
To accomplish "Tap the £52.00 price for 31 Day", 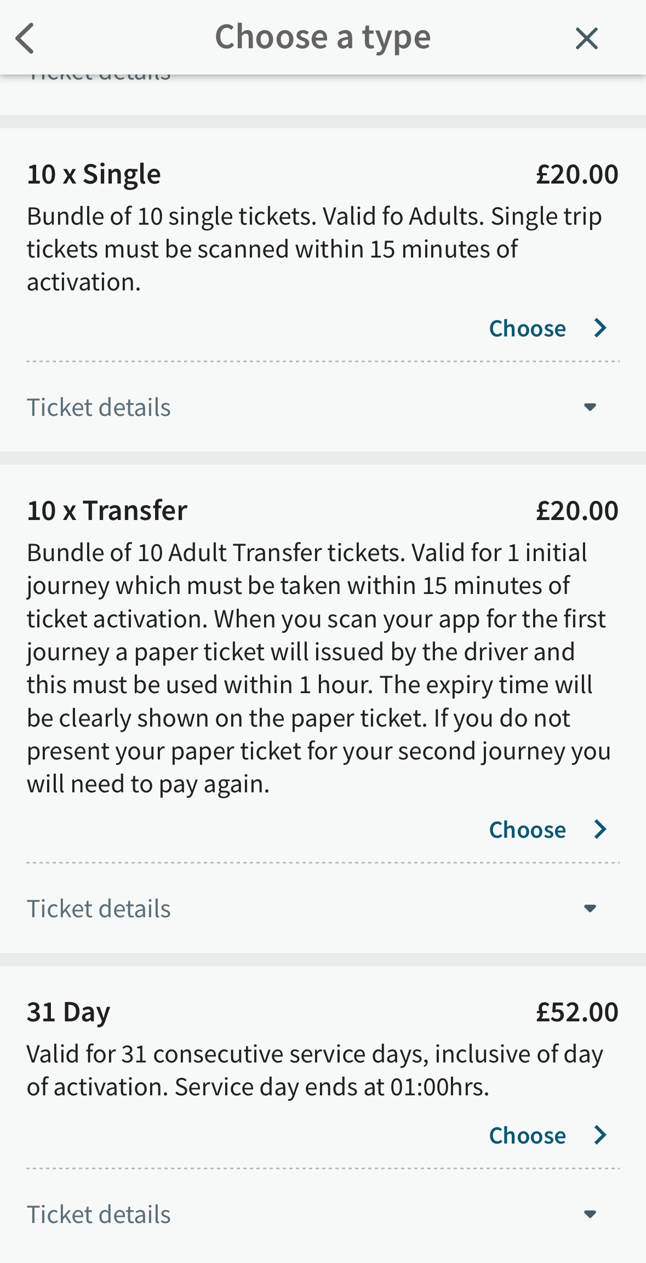I will 577,1012.
